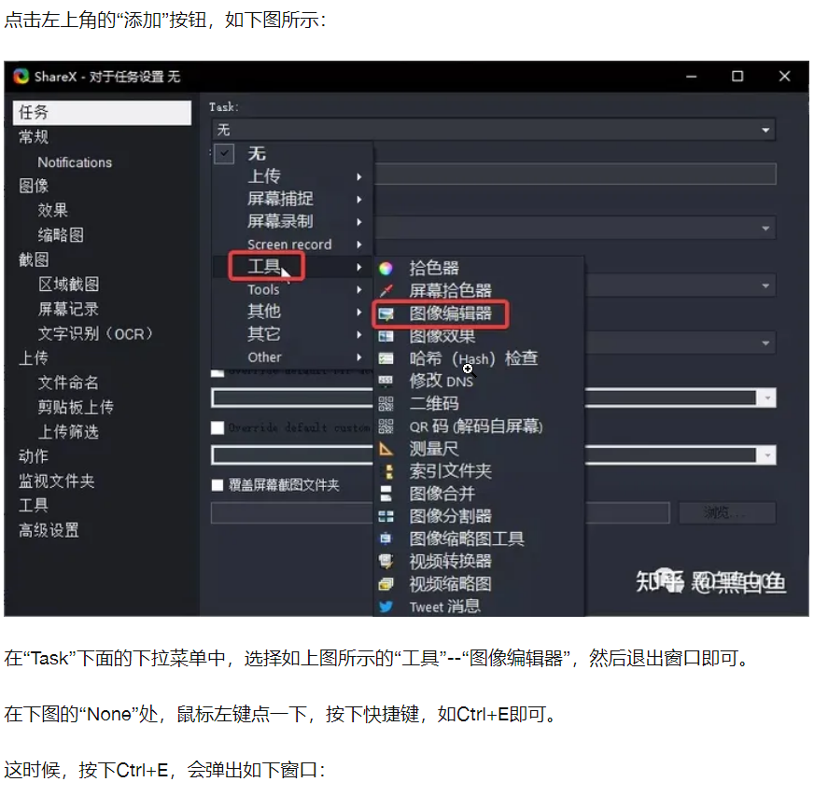
Task: Click the folder path field left of 浏览...
Action: click(x=441, y=512)
